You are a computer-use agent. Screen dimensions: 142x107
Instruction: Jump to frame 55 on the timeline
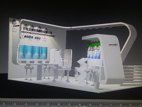click(x=69, y=104)
